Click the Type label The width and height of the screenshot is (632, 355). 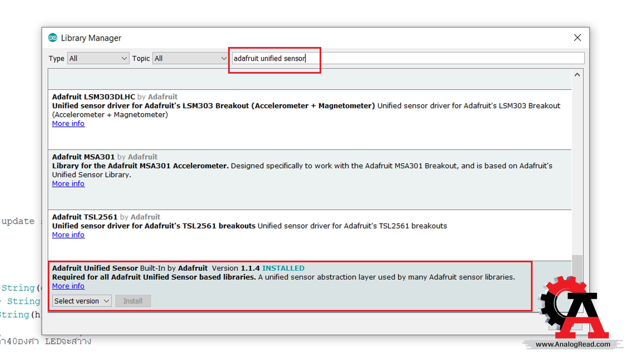click(x=56, y=59)
